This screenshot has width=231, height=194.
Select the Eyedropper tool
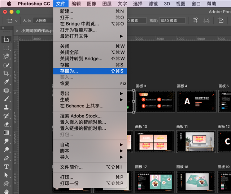click(x=6, y=82)
